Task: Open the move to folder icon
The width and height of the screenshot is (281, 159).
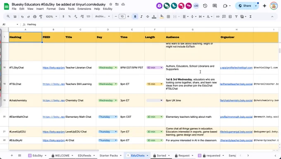Action: [x=117, y=4]
